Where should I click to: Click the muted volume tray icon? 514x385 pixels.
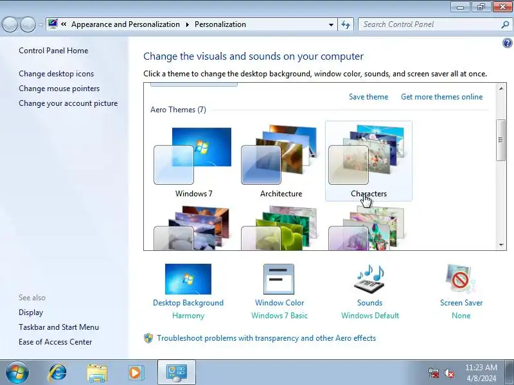click(x=448, y=373)
